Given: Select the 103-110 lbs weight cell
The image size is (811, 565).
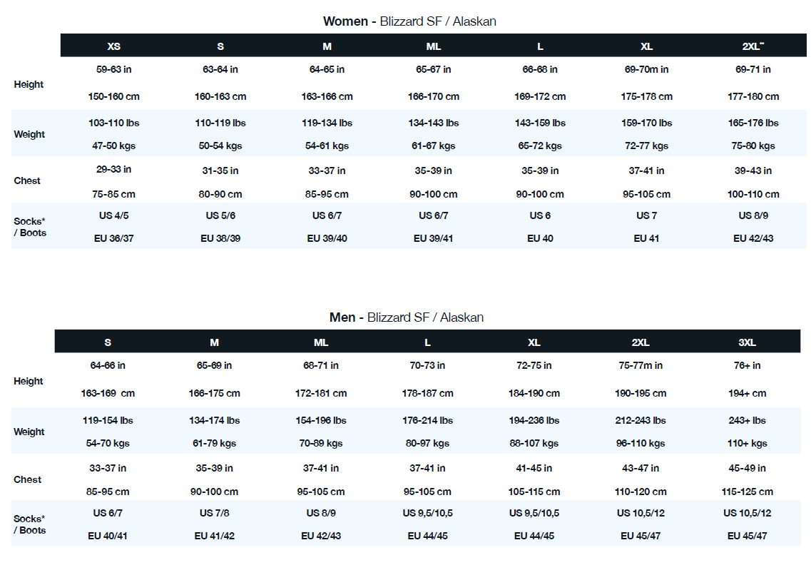Looking at the screenshot, I should click(114, 123).
